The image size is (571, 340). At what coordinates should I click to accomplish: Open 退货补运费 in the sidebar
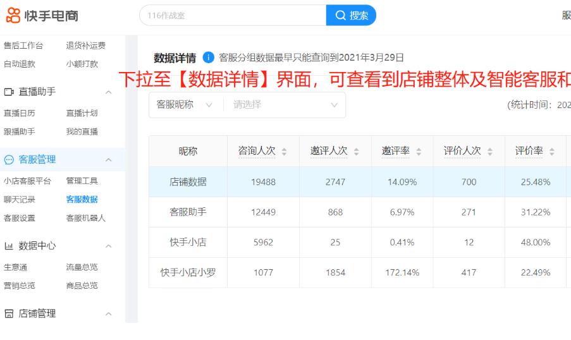click(85, 46)
